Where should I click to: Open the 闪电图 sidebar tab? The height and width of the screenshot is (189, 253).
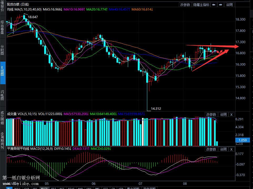tap(3, 95)
